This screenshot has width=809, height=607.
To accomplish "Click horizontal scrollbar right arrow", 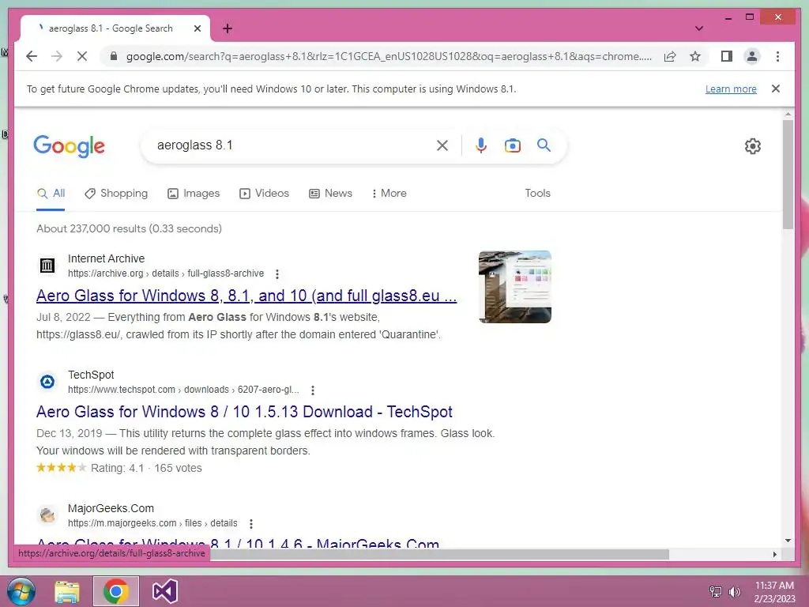I will 775,554.
